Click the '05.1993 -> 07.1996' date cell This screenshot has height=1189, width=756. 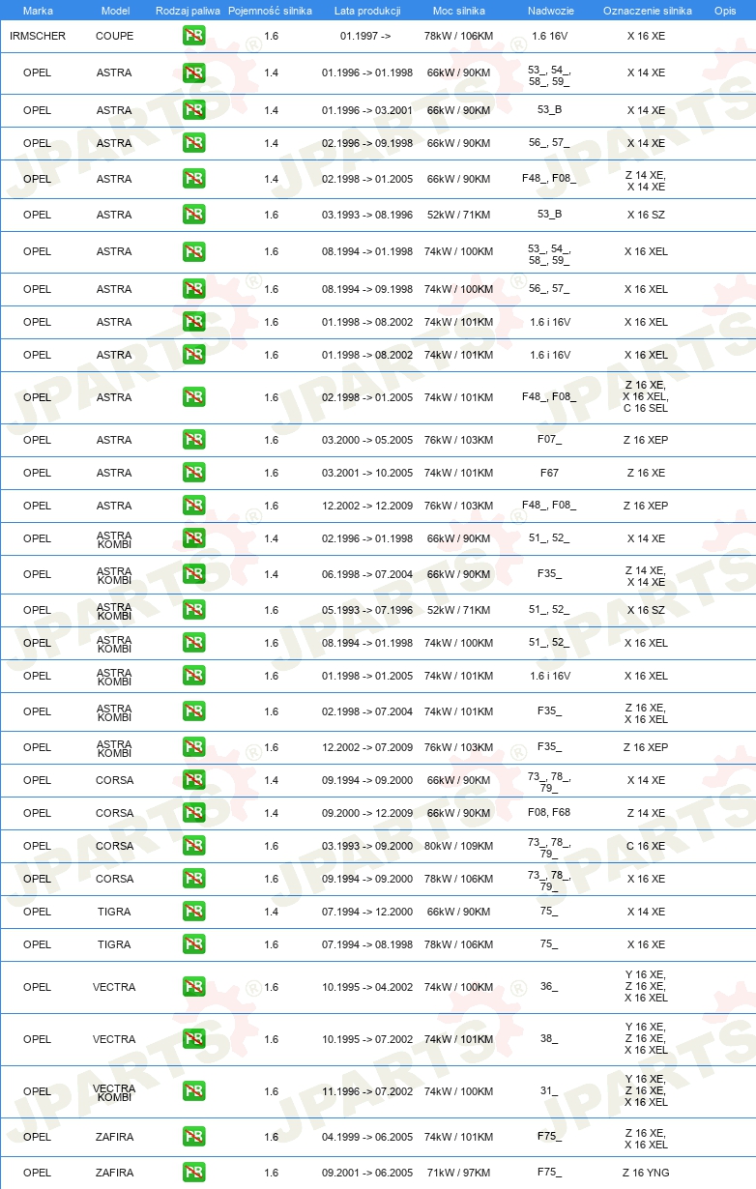[367, 610]
